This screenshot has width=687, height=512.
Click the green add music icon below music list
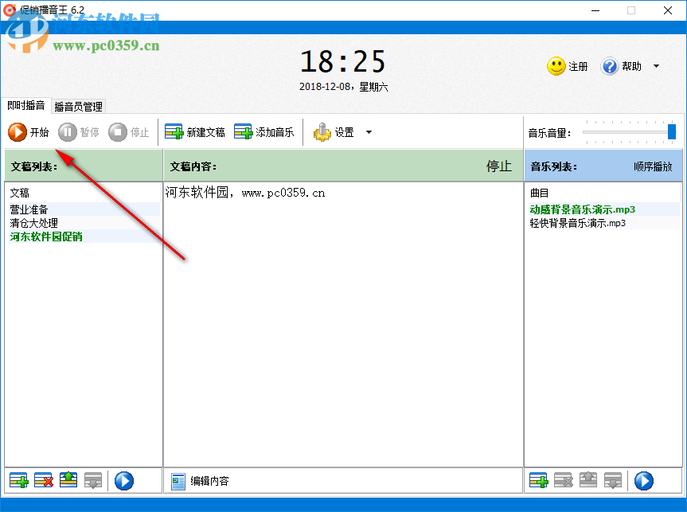pos(539,480)
